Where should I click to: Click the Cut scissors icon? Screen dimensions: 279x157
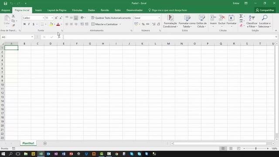pyautogui.click(x=14, y=16)
